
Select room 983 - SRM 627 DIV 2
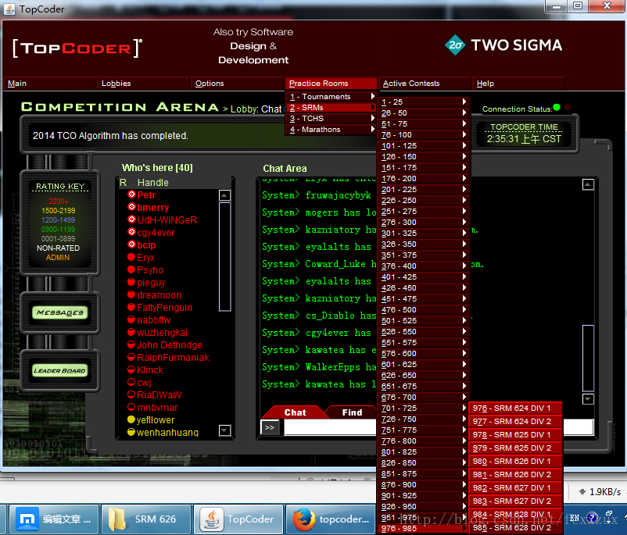click(515, 501)
